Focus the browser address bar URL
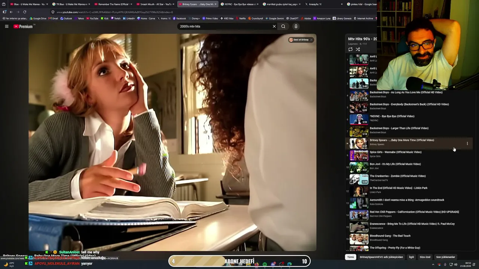The width and height of the screenshot is (479, 269). click(x=115, y=12)
